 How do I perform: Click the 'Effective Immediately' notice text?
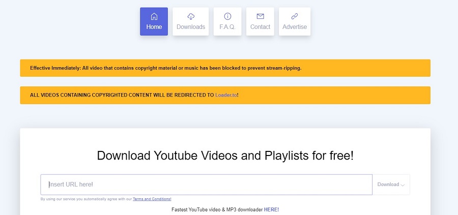coord(165,68)
